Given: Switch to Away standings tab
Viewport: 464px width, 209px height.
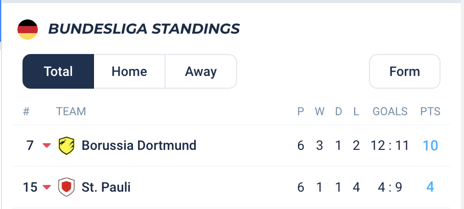Looking at the screenshot, I should coord(201,71).
